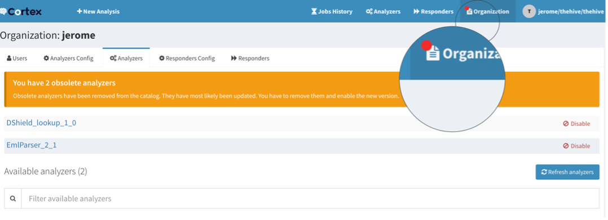The image size is (608, 220).
Task: Click the Cortex brain logo
Action: 4,12
